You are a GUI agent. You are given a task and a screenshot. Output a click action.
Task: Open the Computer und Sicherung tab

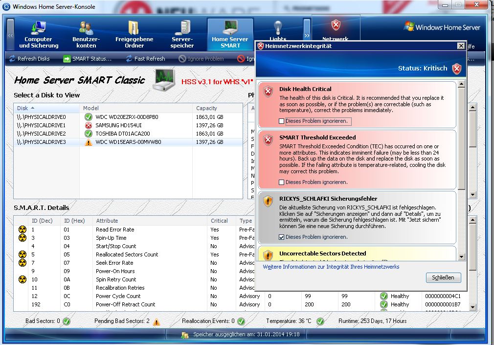[x=39, y=34]
